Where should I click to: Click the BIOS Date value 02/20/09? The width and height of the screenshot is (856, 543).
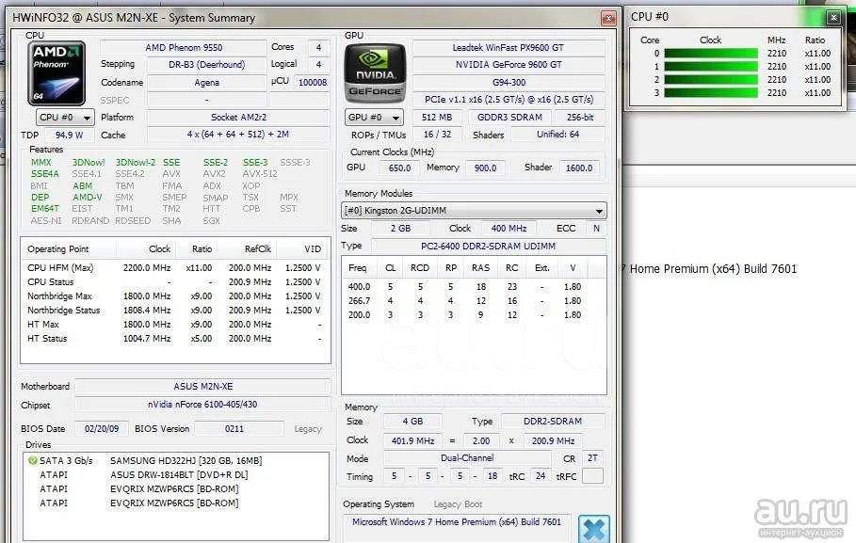point(102,429)
